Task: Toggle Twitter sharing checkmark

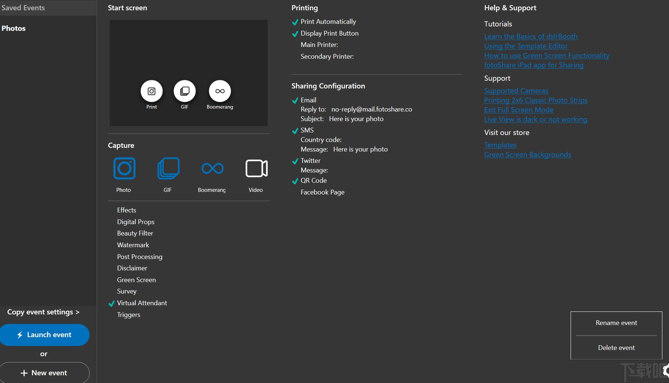Action: 295,161
